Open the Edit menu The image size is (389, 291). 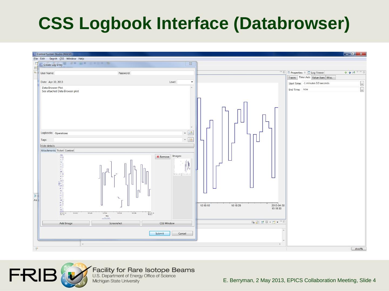pyautogui.click(x=42, y=59)
